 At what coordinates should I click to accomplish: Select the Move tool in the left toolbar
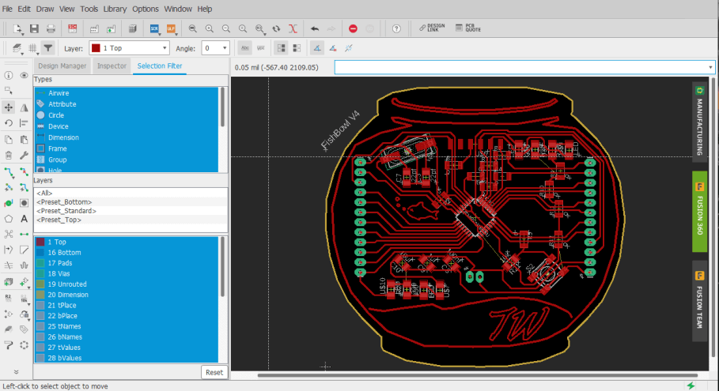9,107
